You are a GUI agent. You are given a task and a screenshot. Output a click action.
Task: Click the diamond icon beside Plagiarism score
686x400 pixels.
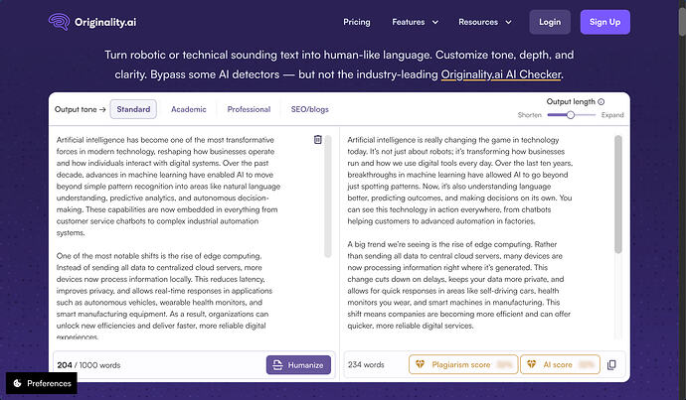[x=420, y=364]
